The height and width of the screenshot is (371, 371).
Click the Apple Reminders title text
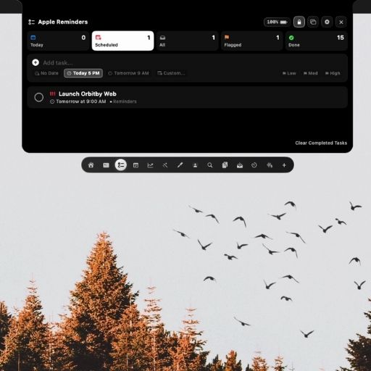[63, 22]
